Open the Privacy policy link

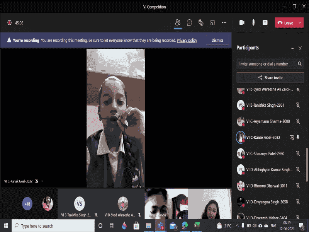pos(187,40)
